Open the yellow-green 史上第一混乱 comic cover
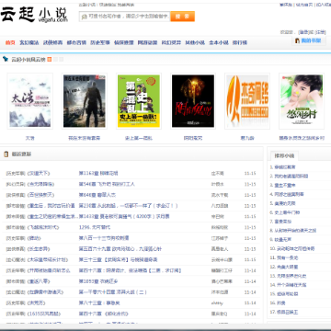 pyautogui.click(x=139, y=101)
